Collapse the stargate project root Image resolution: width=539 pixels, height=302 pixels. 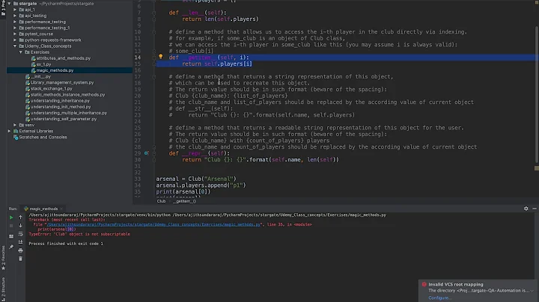coord(9,4)
